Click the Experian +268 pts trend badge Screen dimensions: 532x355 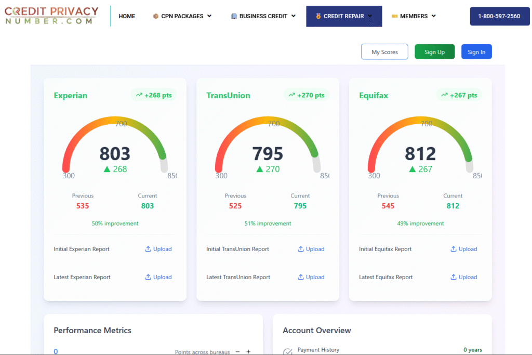pyautogui.click(x=154, y=95)
